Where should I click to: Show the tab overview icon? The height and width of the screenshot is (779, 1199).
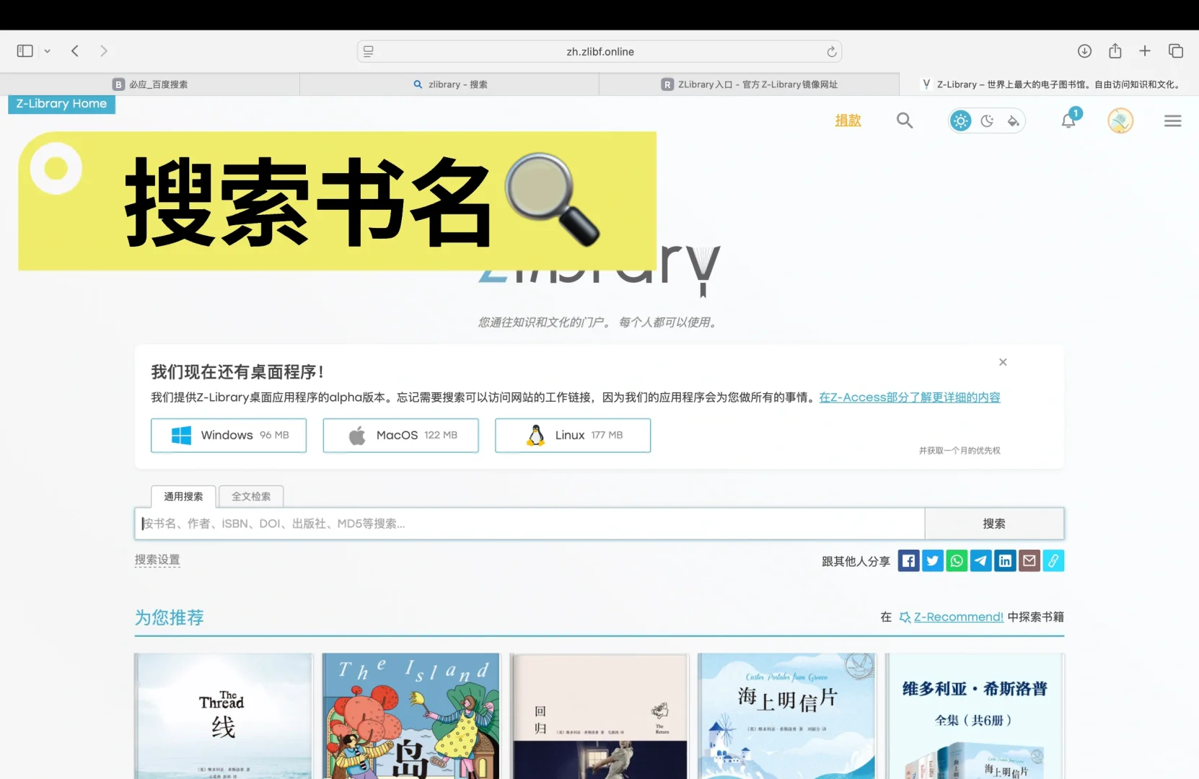click(x=1176, y=50)
